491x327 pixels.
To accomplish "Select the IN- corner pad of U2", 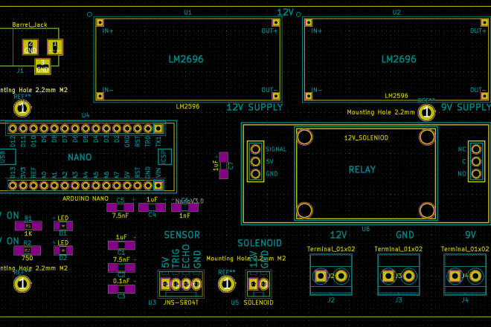I will click(309, 96).
